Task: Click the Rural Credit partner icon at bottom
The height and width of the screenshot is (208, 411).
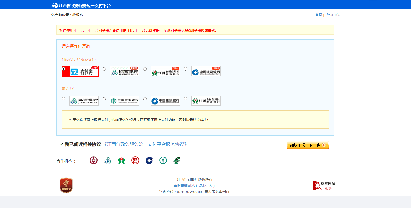Action: [x=122, y=160]
